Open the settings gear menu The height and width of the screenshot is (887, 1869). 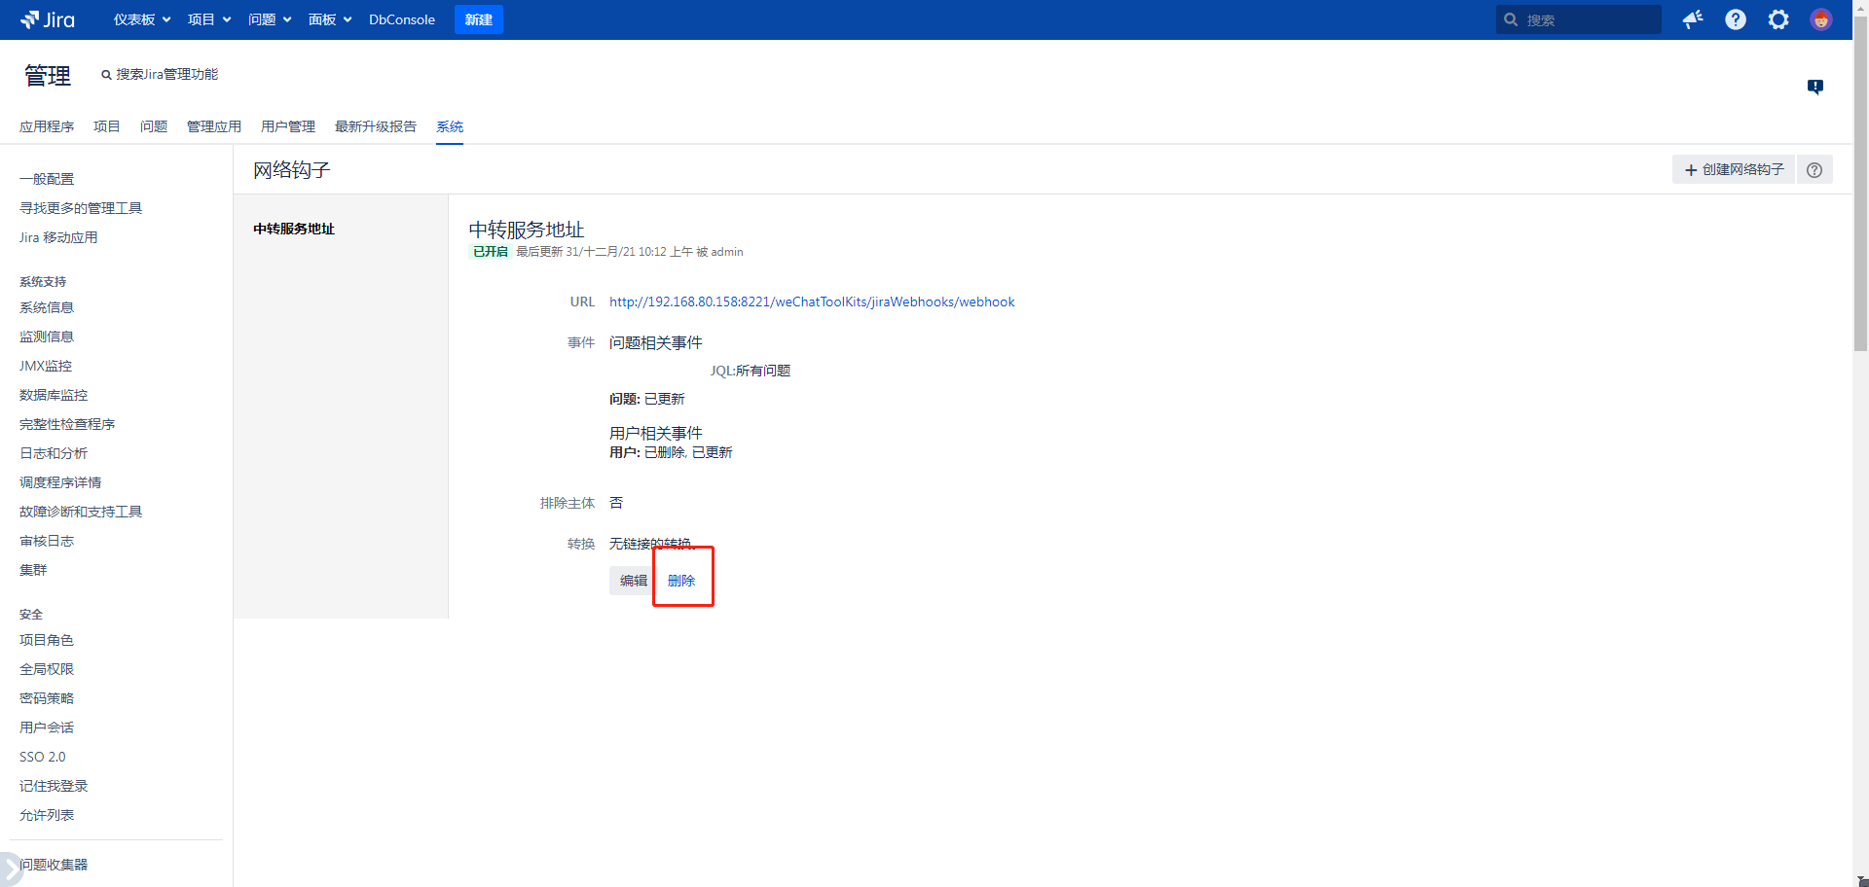[x=1778, y=19]
